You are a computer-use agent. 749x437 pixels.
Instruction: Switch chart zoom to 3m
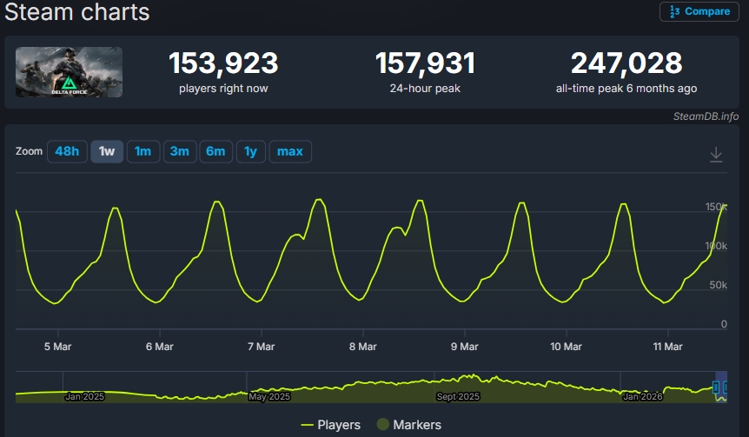click(179, 151)
